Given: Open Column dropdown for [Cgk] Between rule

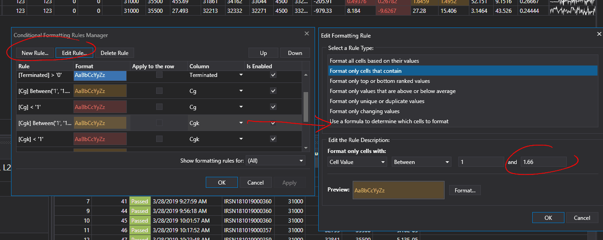Looking at the screenshot, I should coord(241,123).
